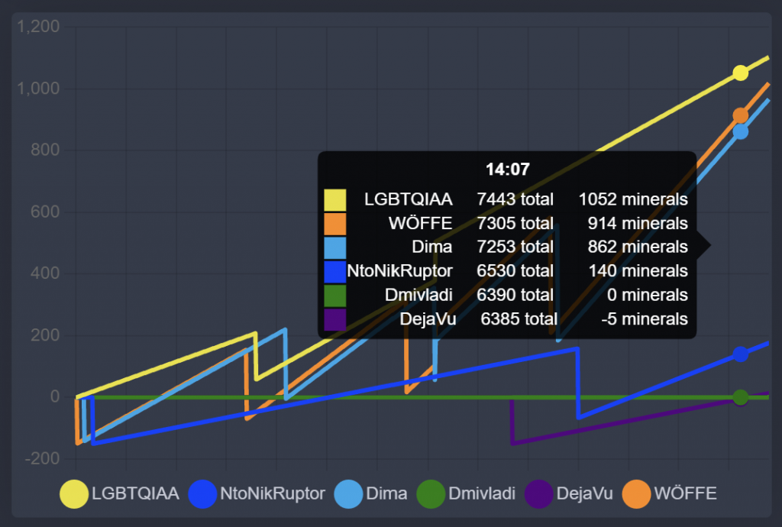Click the Dima legend label text
This screenshot has height=527, width=782.
(386, 493)
